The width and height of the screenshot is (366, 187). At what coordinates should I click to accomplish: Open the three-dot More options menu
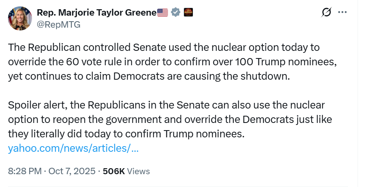click(342, 12)
